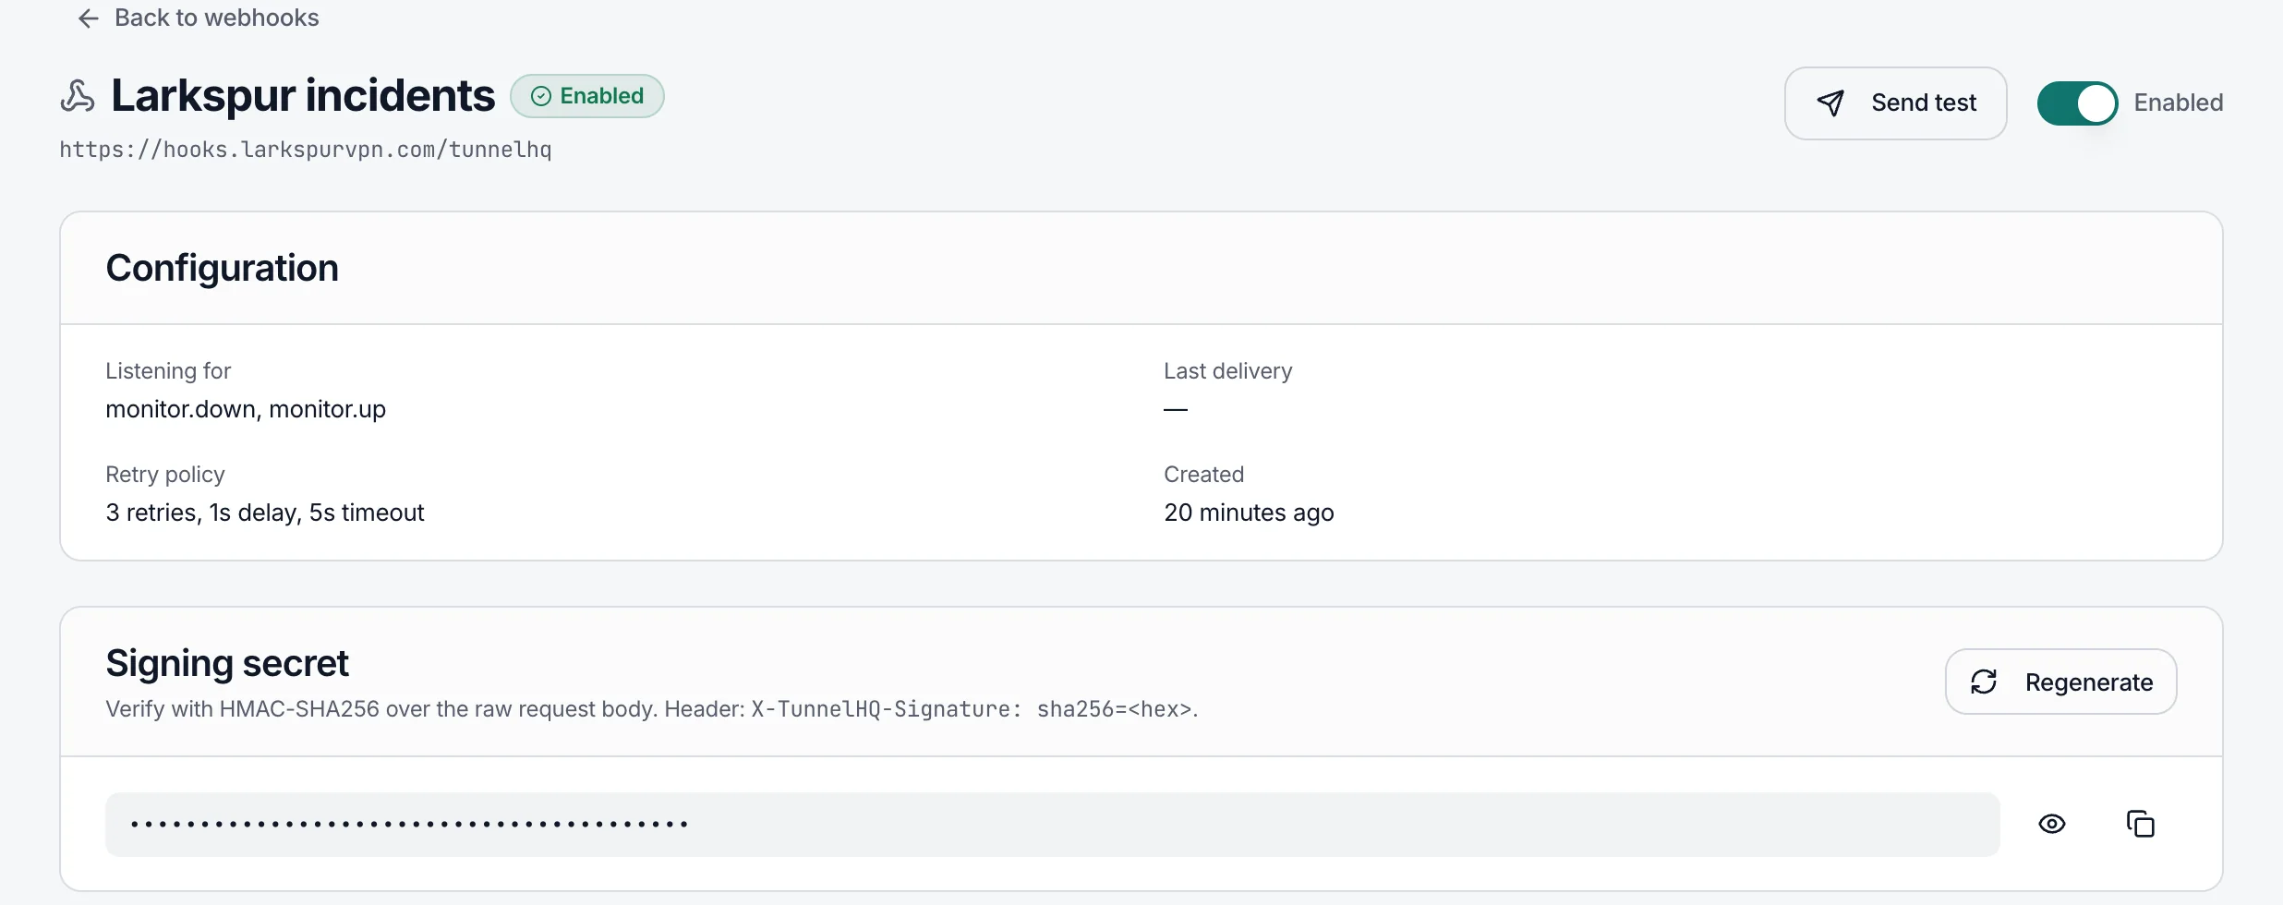Select the webhook URL hooks.larkspurvpn.com/tunnelhq

coord(306,150)
